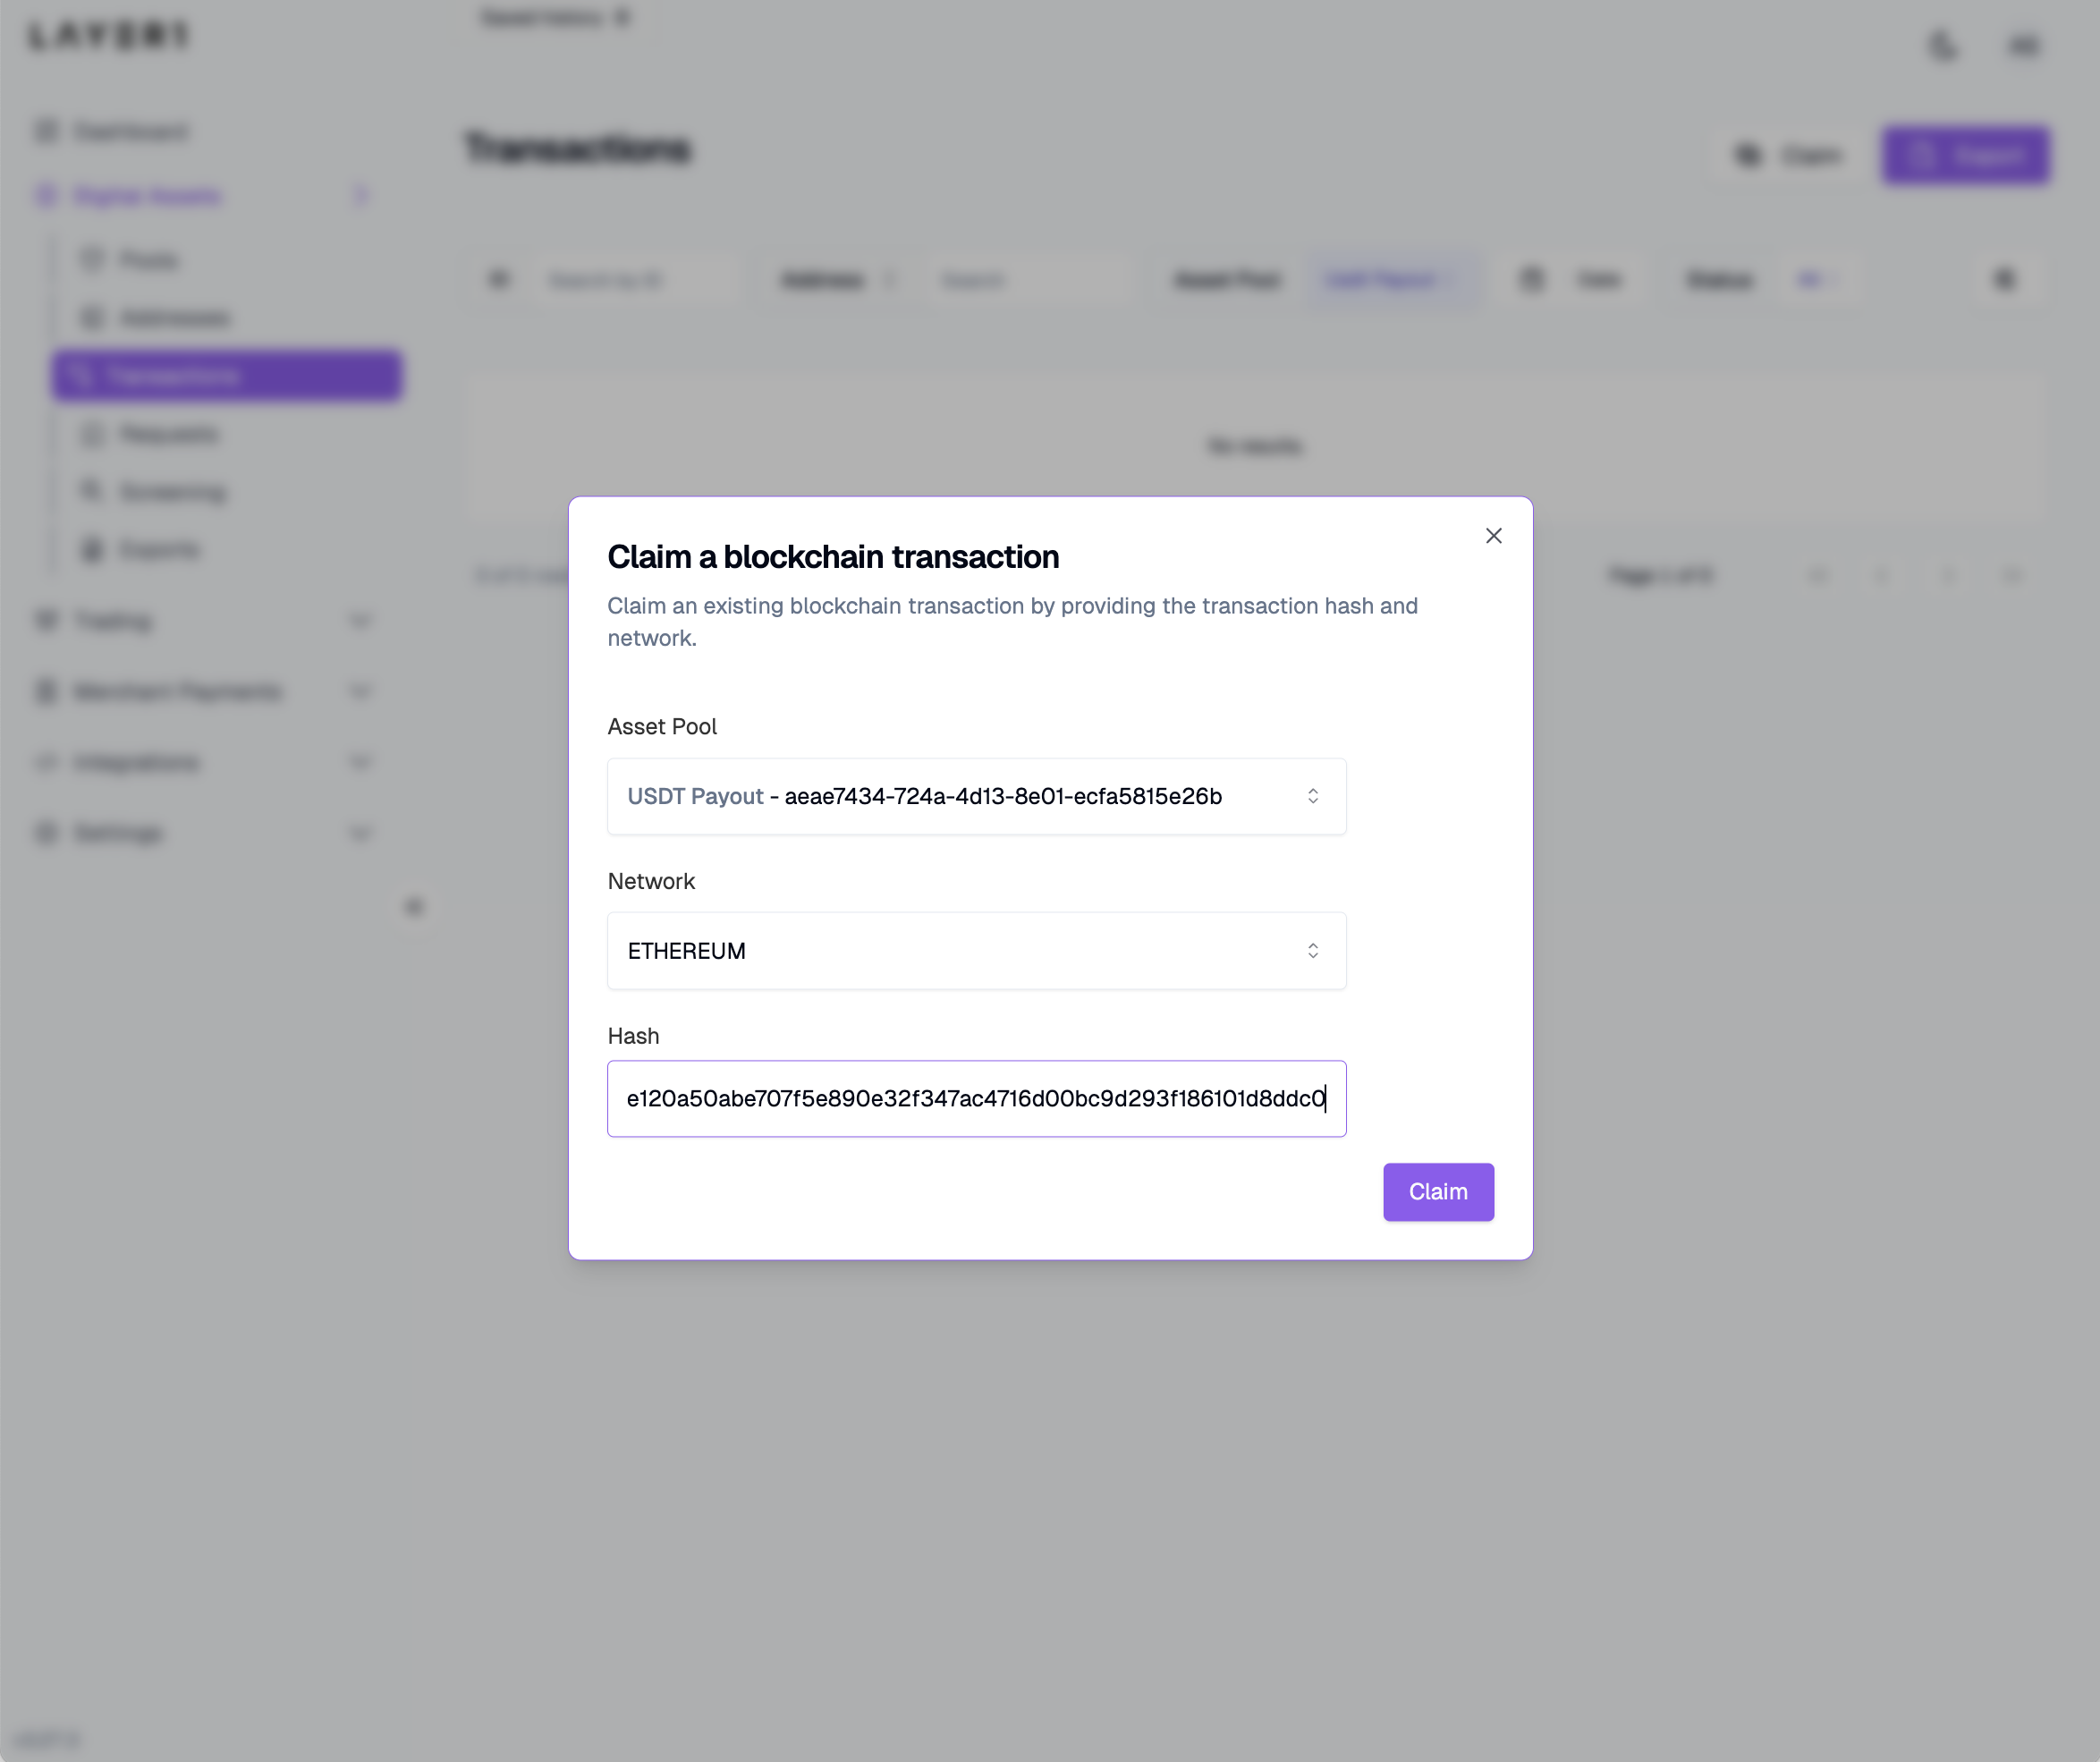Click the Addresses icon in the sidebar
2100x1762 pixels.
tap(92, 318)
